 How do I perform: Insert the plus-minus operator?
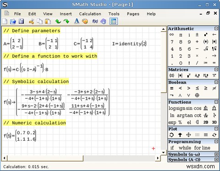tap(197, 35)
